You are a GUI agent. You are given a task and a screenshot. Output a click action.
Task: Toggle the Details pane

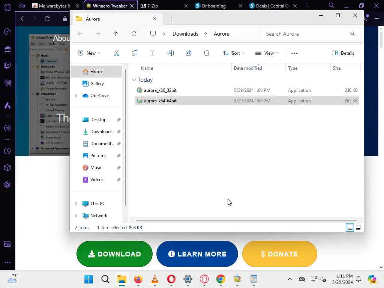(x=343, y=53)
